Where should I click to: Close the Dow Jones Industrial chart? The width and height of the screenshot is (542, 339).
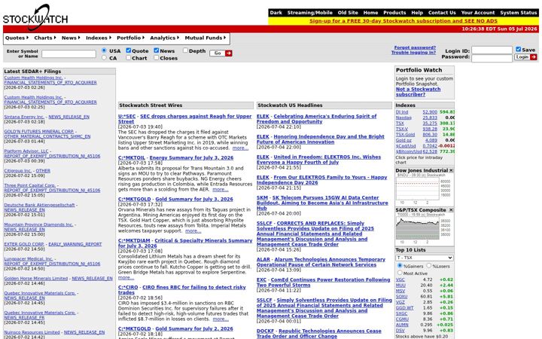click(x=451, y=170)
